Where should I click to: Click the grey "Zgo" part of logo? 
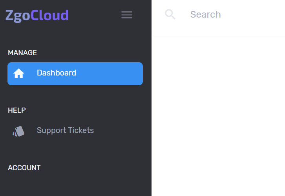point(18,16)
